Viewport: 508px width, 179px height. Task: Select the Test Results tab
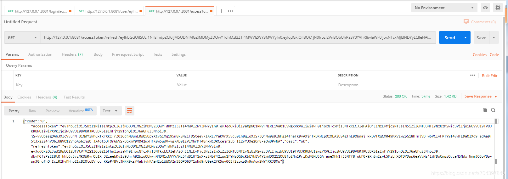point(74,97)
